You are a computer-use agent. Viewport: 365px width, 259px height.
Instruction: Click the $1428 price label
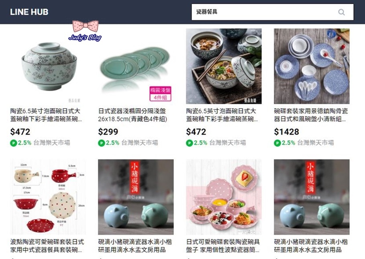click(x=286, y=132)
